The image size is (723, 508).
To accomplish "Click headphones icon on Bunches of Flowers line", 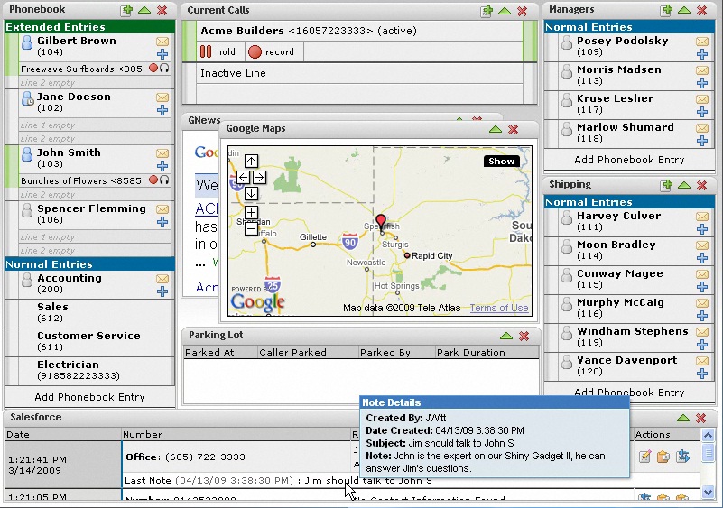I will [x=164, y=180].
